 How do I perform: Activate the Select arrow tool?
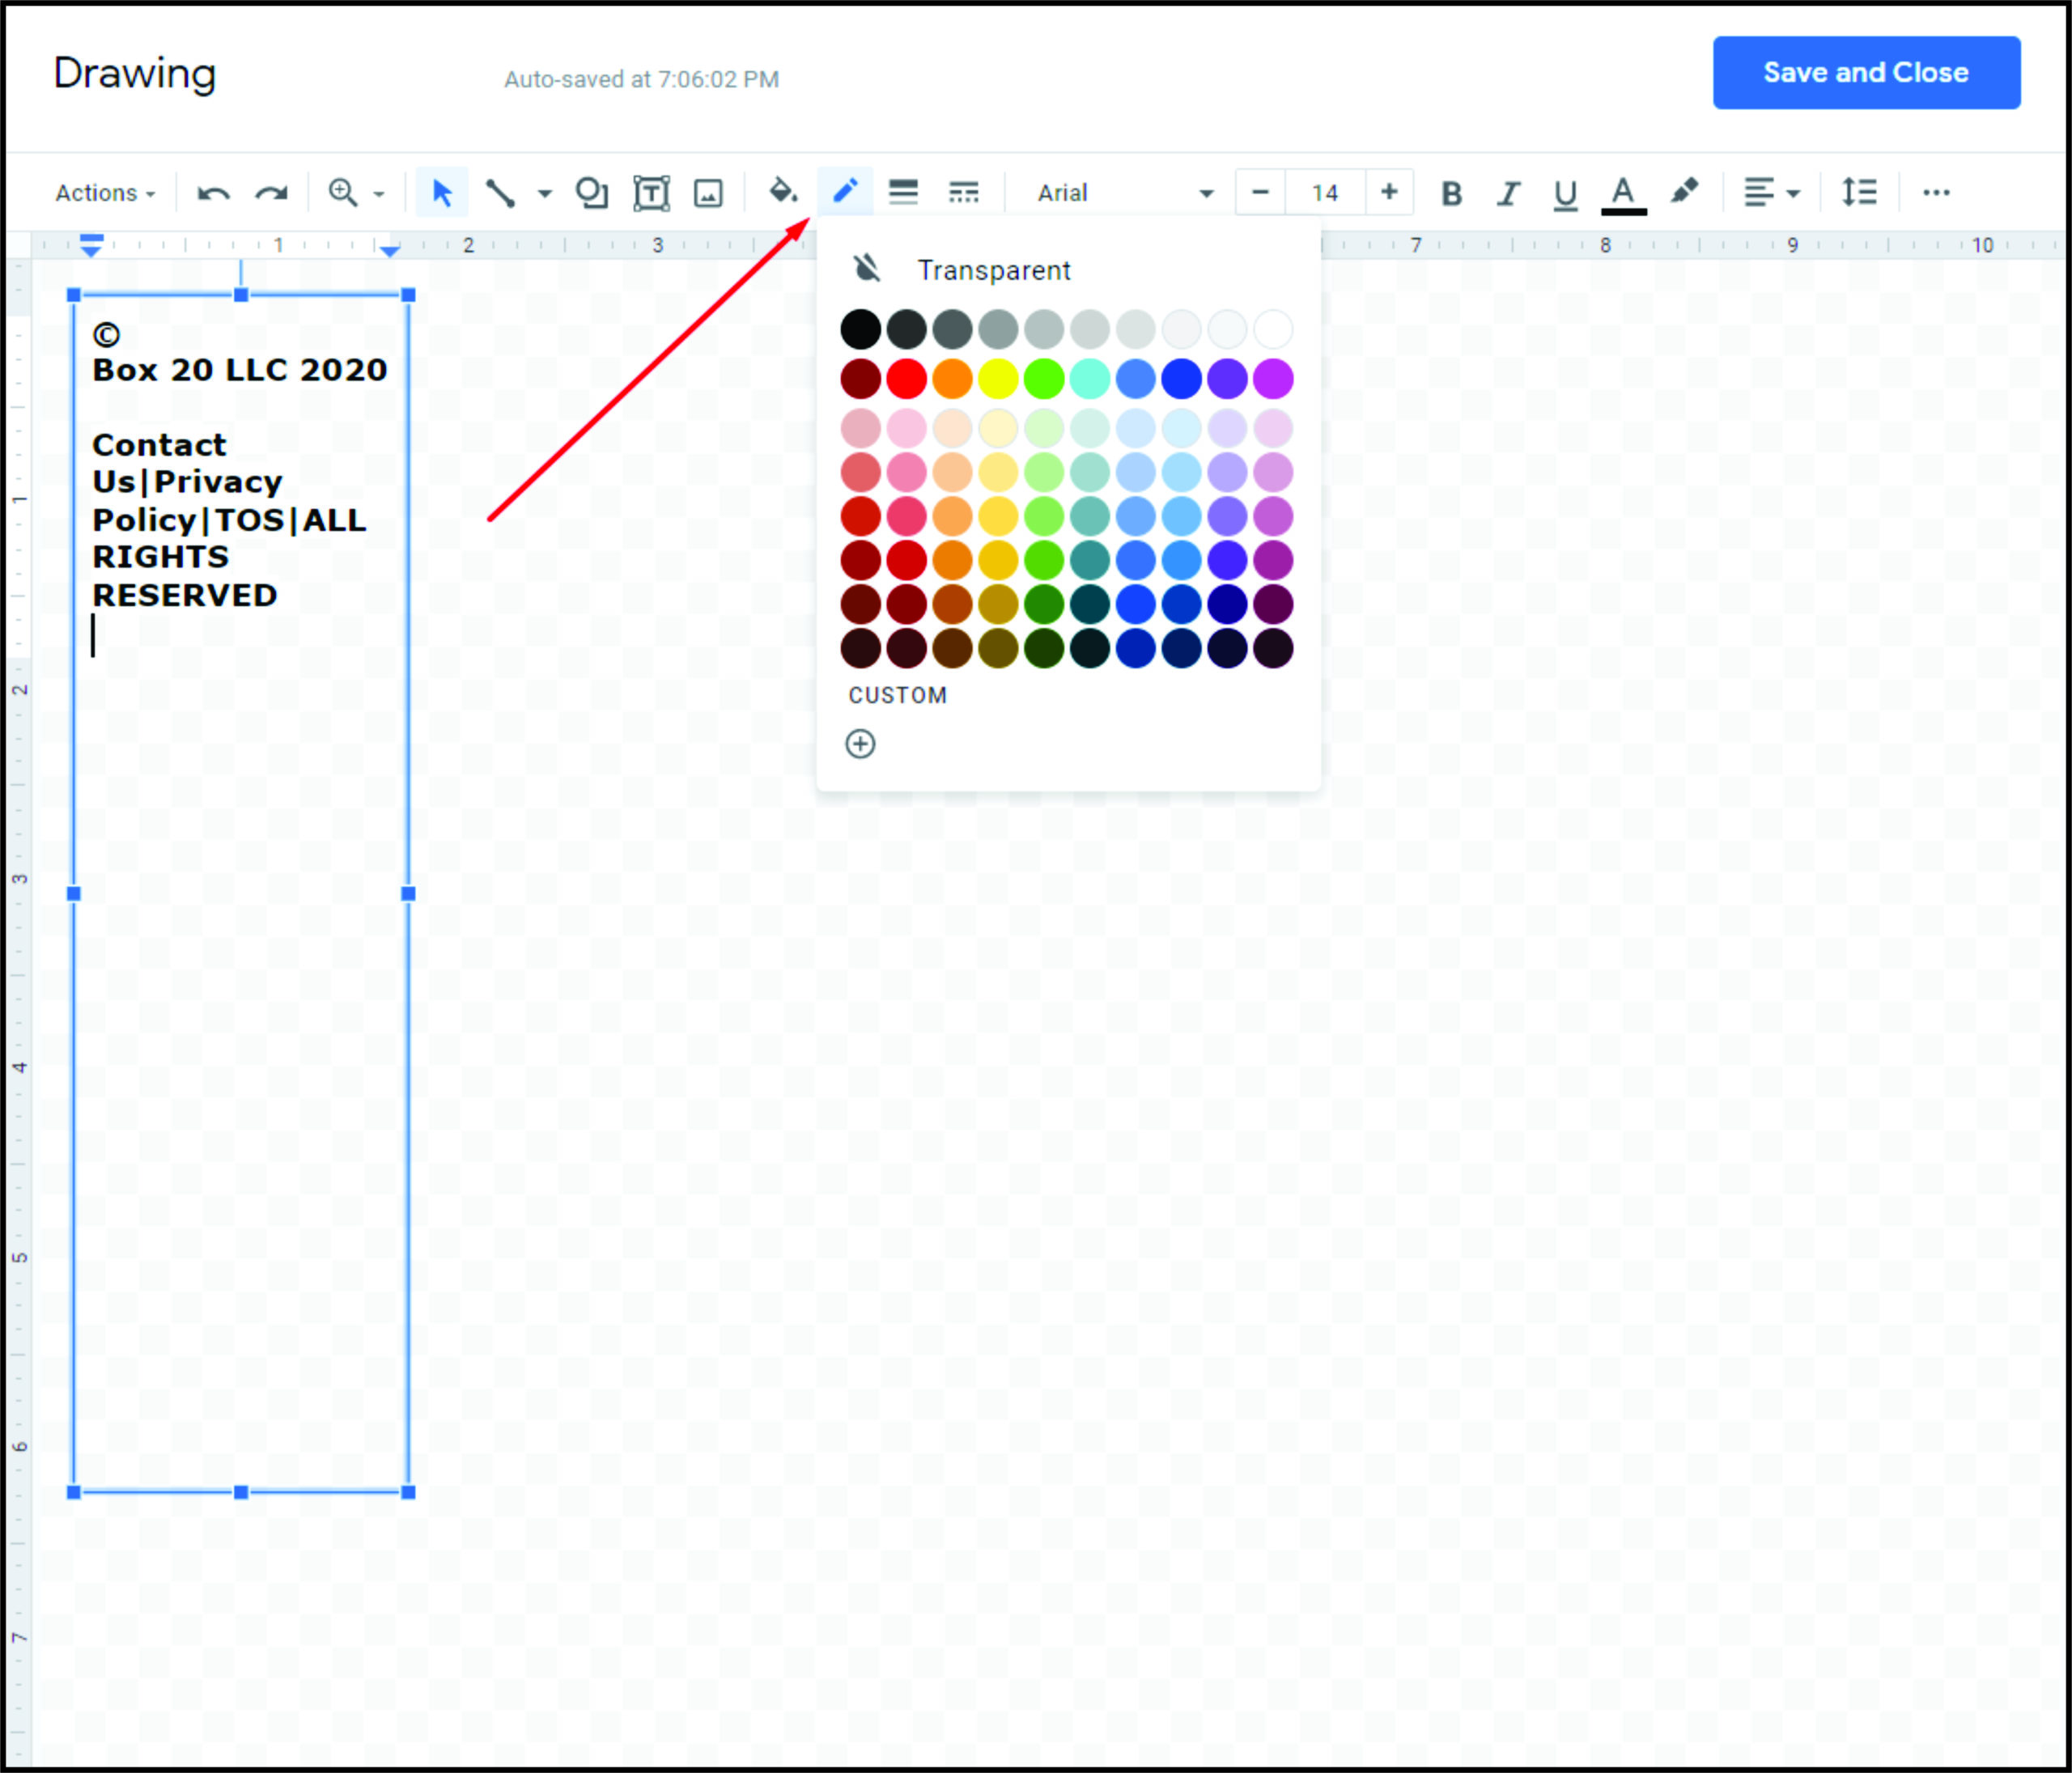coord(441,193)
